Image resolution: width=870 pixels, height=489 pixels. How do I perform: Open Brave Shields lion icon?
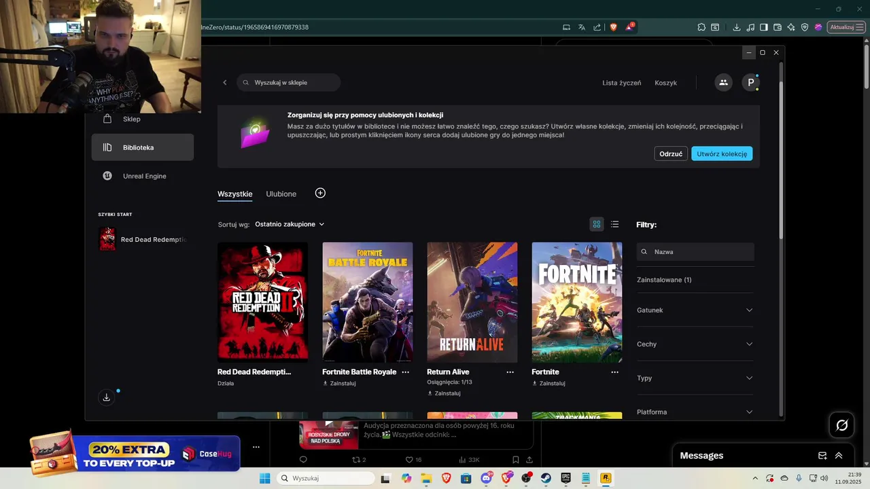614,27
